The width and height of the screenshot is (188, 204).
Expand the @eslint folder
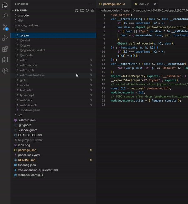pyautogui.click(x=53, y=40)
